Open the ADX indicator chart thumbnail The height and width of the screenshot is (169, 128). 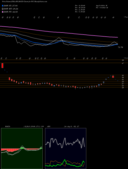(66, 149)
